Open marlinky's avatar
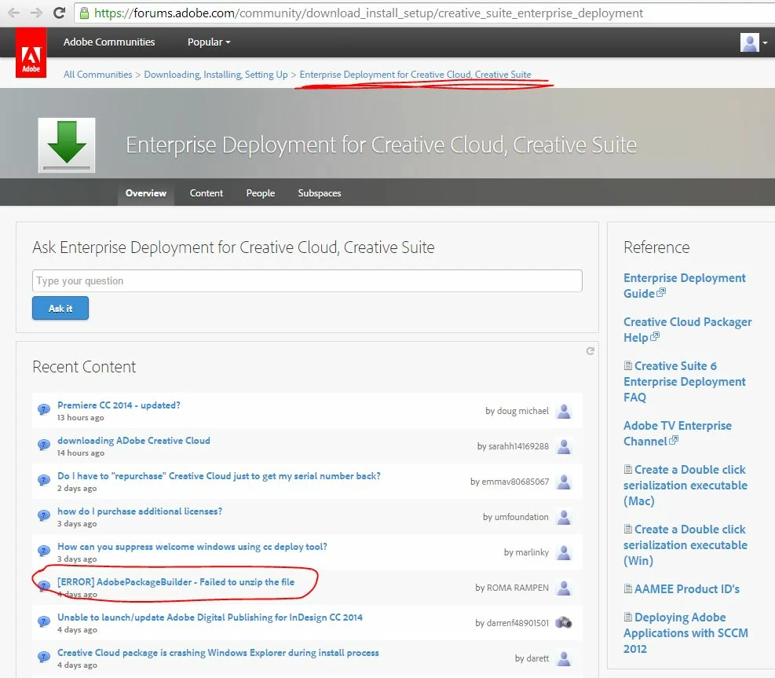 coord(564,552)
